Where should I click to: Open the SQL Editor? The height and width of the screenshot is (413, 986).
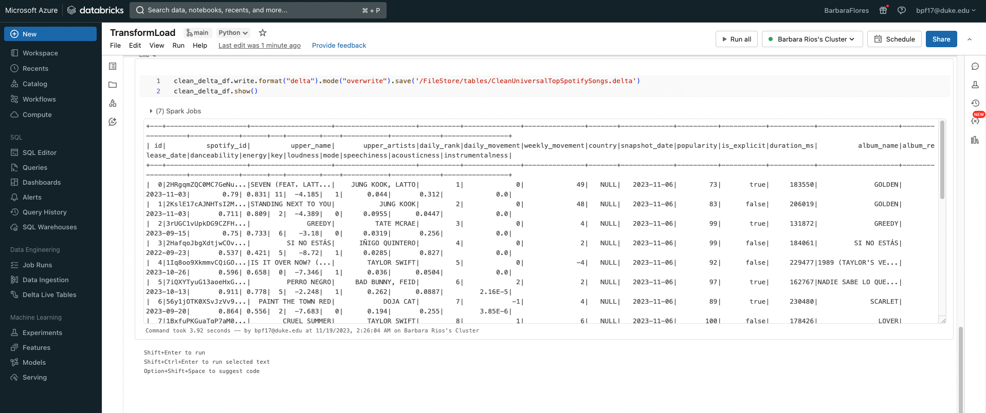coord(40,152)
